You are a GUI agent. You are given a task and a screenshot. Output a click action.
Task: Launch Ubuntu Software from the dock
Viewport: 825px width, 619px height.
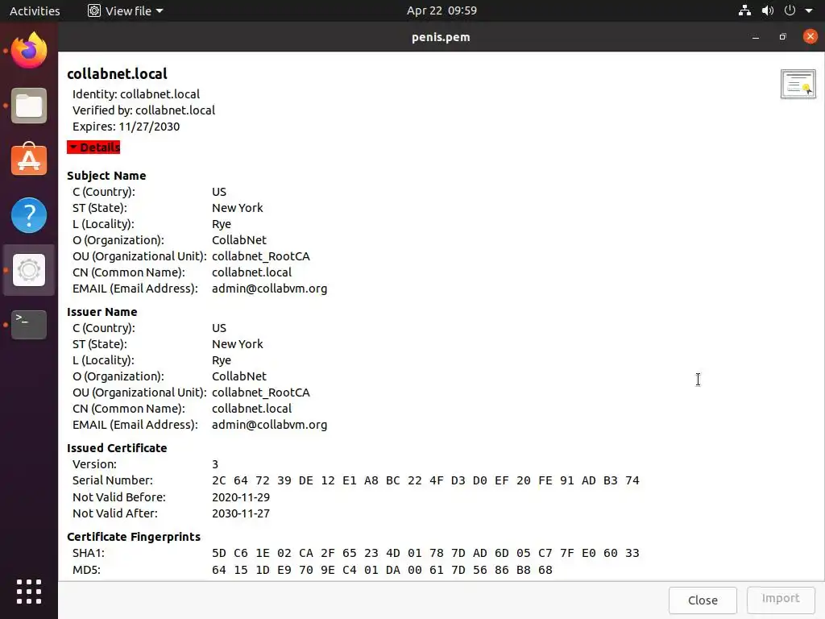point(29,160)
